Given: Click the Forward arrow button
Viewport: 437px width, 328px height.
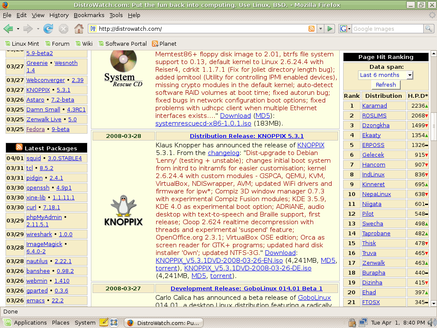Looking at the screenshot, I should [x=28, y=29].
